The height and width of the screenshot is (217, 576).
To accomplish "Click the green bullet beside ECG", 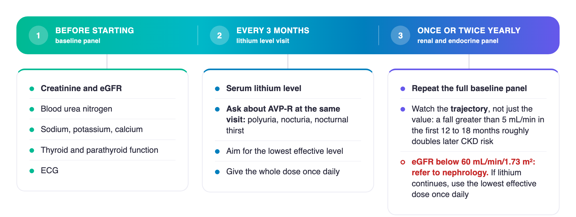I will [x=32, y=171].
